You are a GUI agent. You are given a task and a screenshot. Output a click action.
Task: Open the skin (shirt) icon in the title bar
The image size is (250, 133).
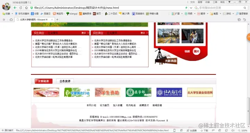coord(230,2)
